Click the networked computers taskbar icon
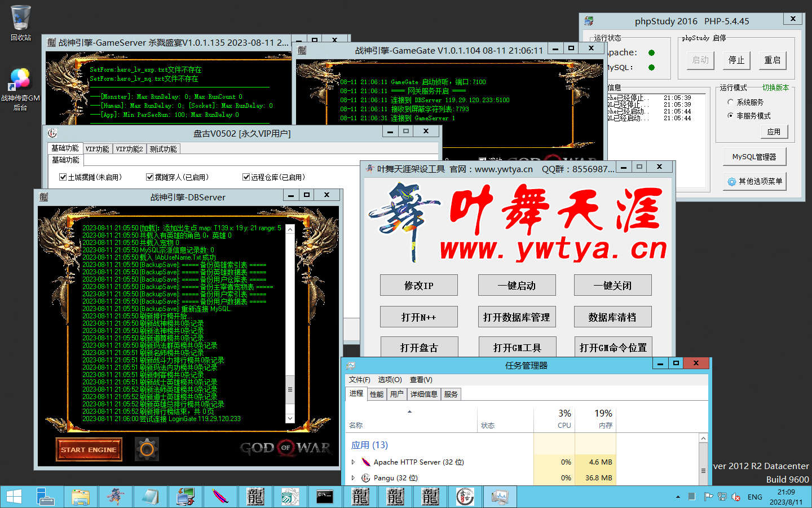The image size is (812, 508). coord(186,497)
